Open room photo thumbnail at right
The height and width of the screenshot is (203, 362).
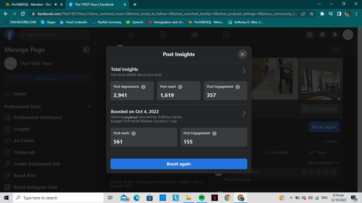point(320,79)
